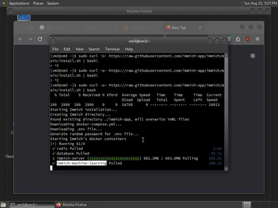Click the 'database Pulled' line
Screen dimensions: 278x208
tap(73, 153)
